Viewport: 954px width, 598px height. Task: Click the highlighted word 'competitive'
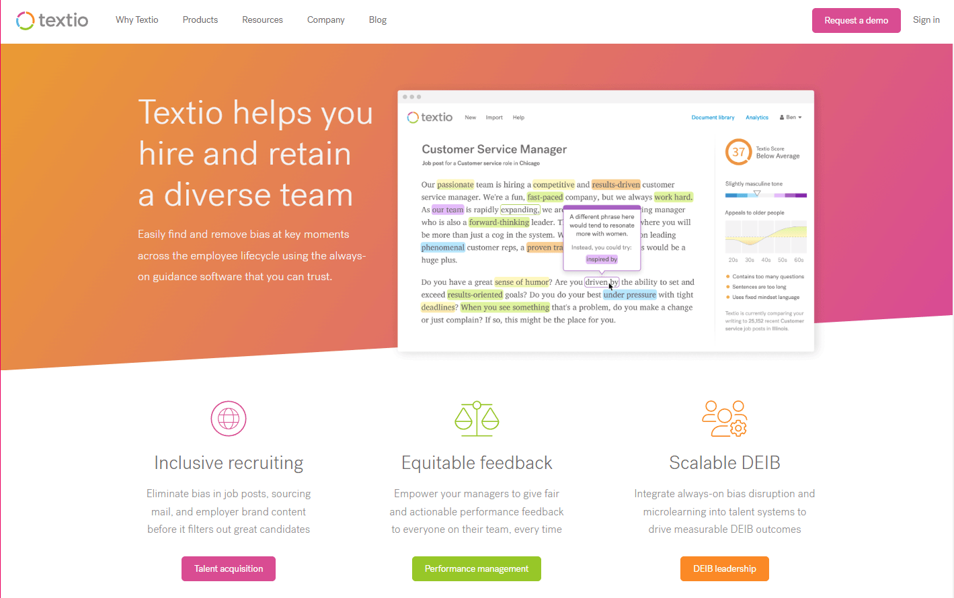pyautogui.click(x=554, y=185)
